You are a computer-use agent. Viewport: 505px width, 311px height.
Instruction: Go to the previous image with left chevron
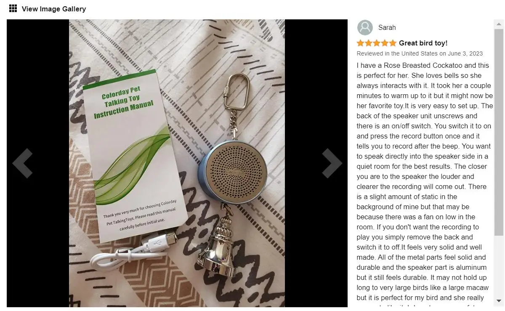(23, 163)
